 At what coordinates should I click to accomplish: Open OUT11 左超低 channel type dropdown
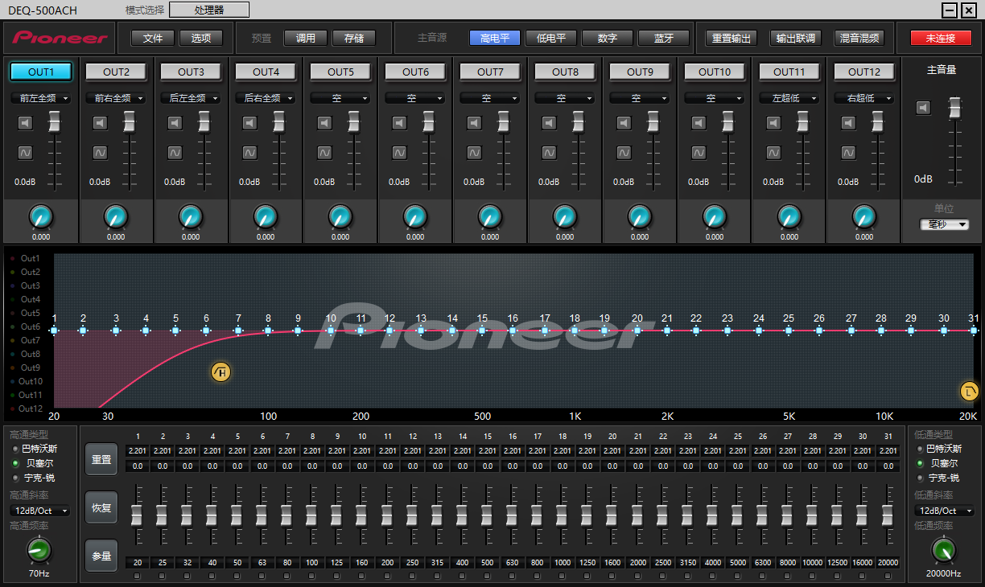(789, 98)
